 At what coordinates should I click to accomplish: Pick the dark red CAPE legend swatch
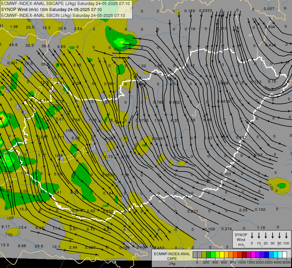tap(244, 255)
